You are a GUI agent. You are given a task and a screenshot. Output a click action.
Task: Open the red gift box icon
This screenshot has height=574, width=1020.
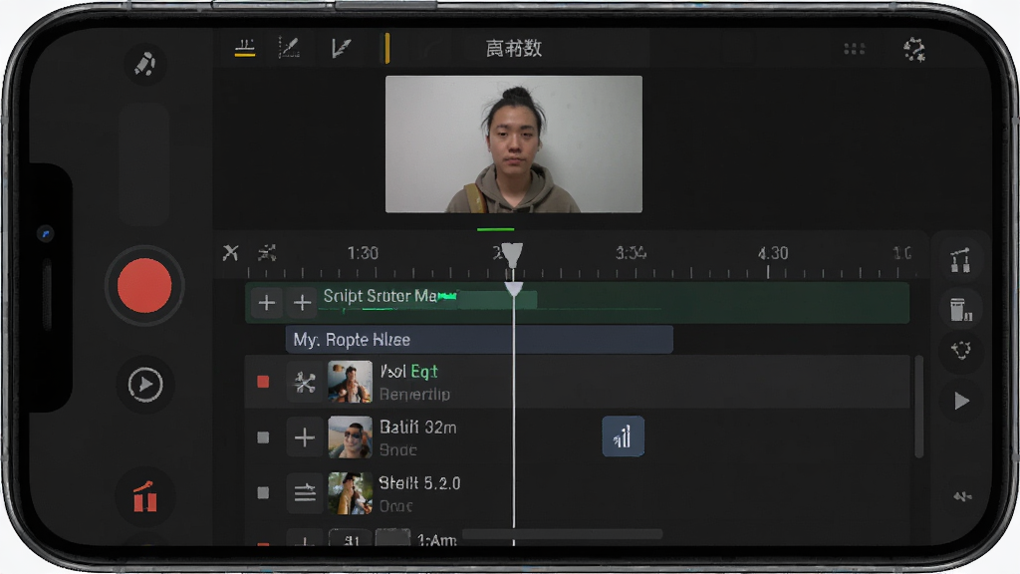(x=145, y=498)
